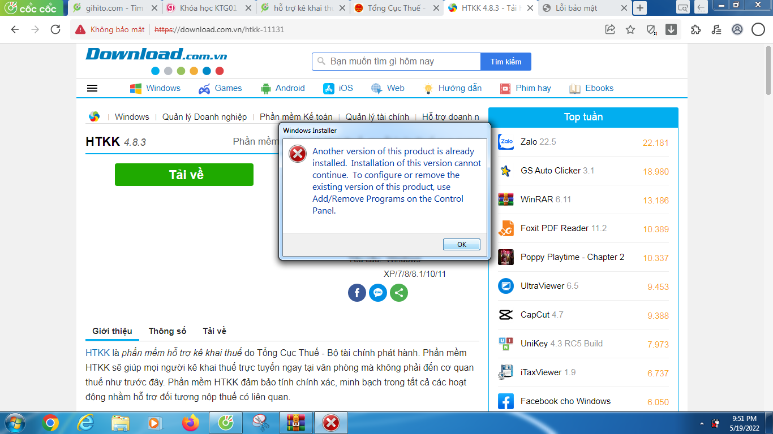Click the UltraViewer app icon

pos(506,286)
